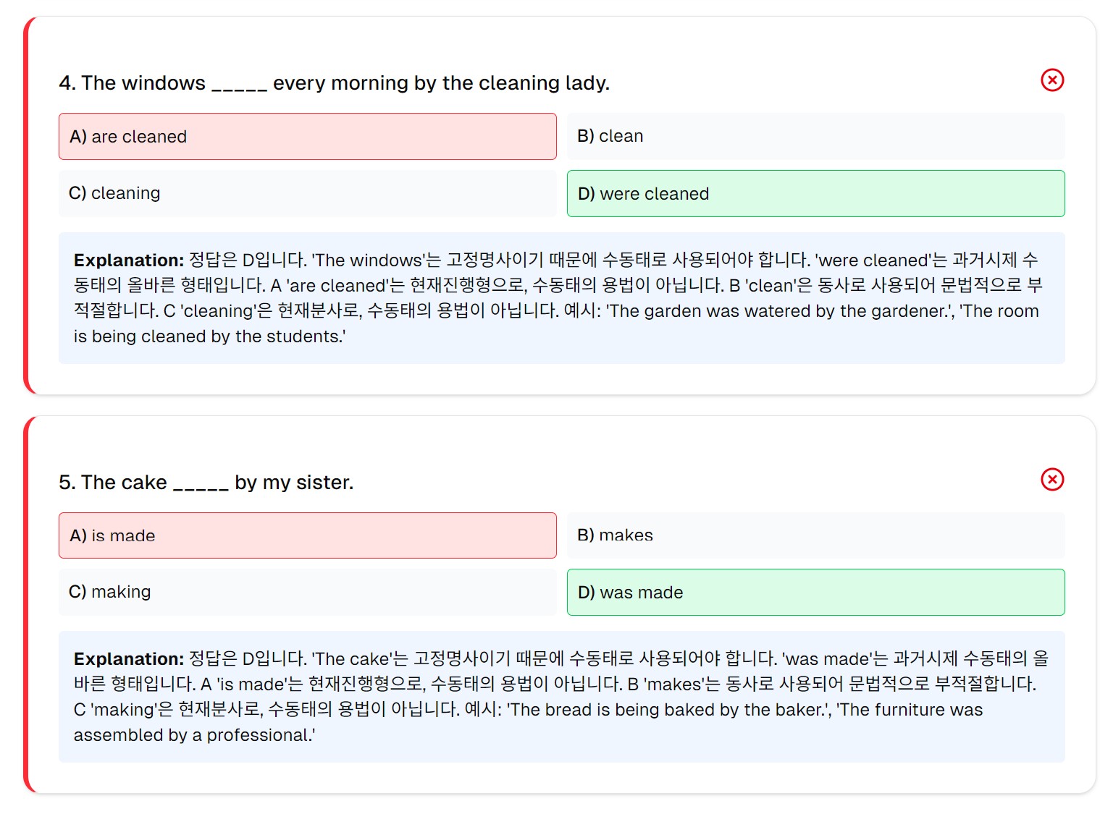Click the red incorrect mark on question 4
Viewport: 1100px width, 814px height.
click(1051, 80)
